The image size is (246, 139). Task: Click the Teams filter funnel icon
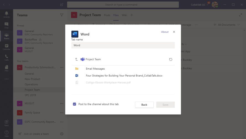click(x=62, y=15)
